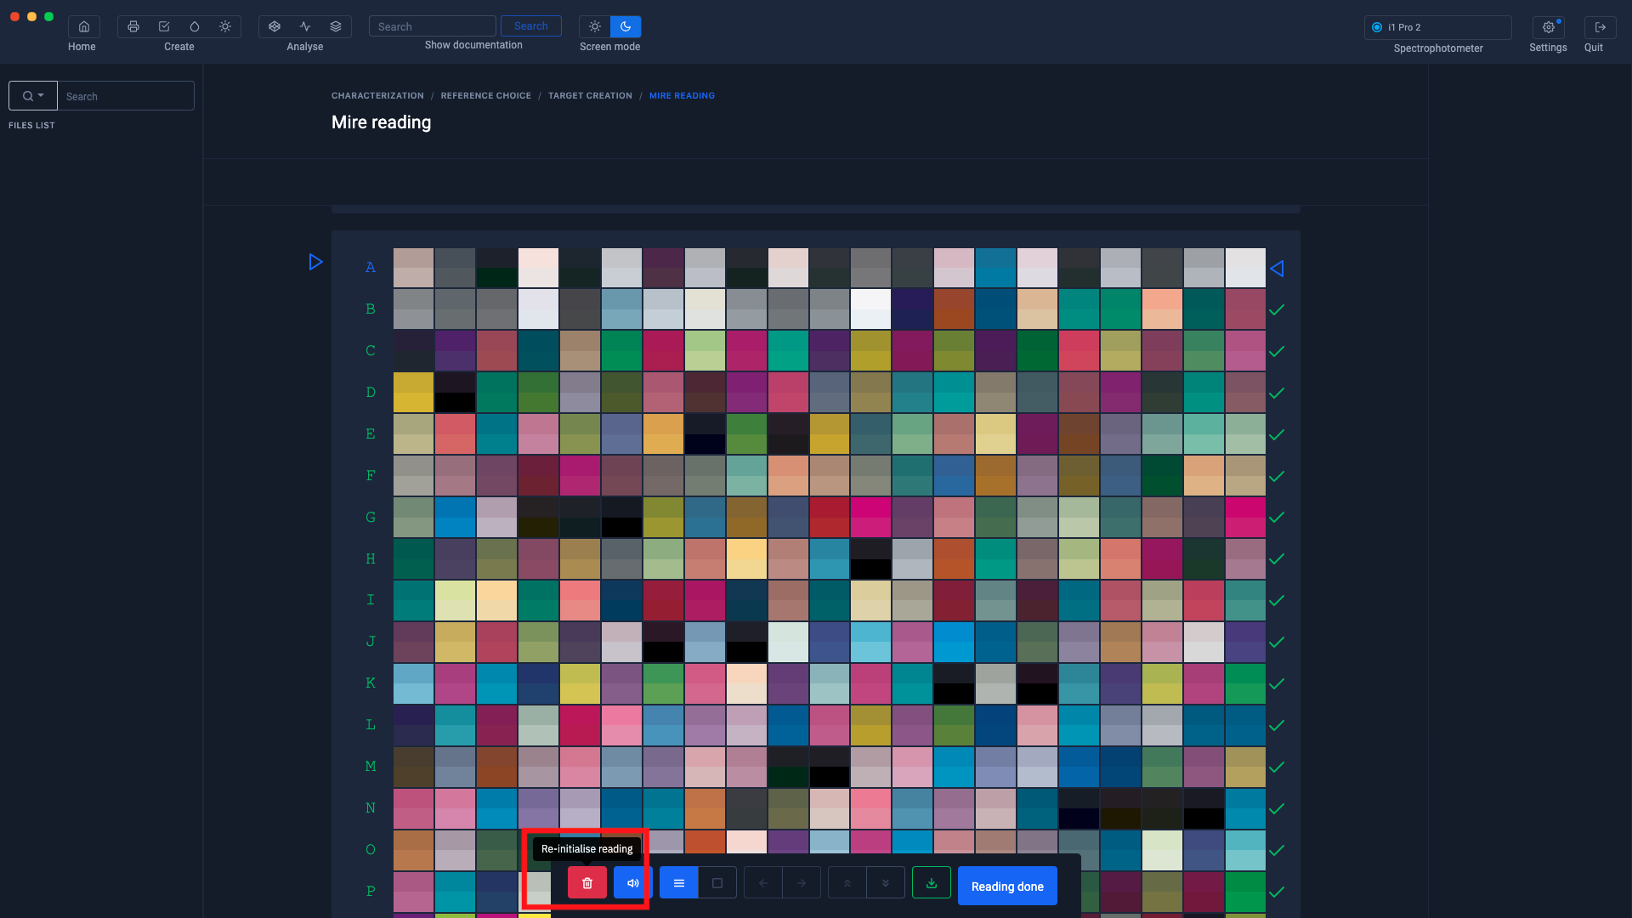The height and width of the screenshot is (918, 1632).
Task: Click the blue Search documentation button
Action: point(531,26)
